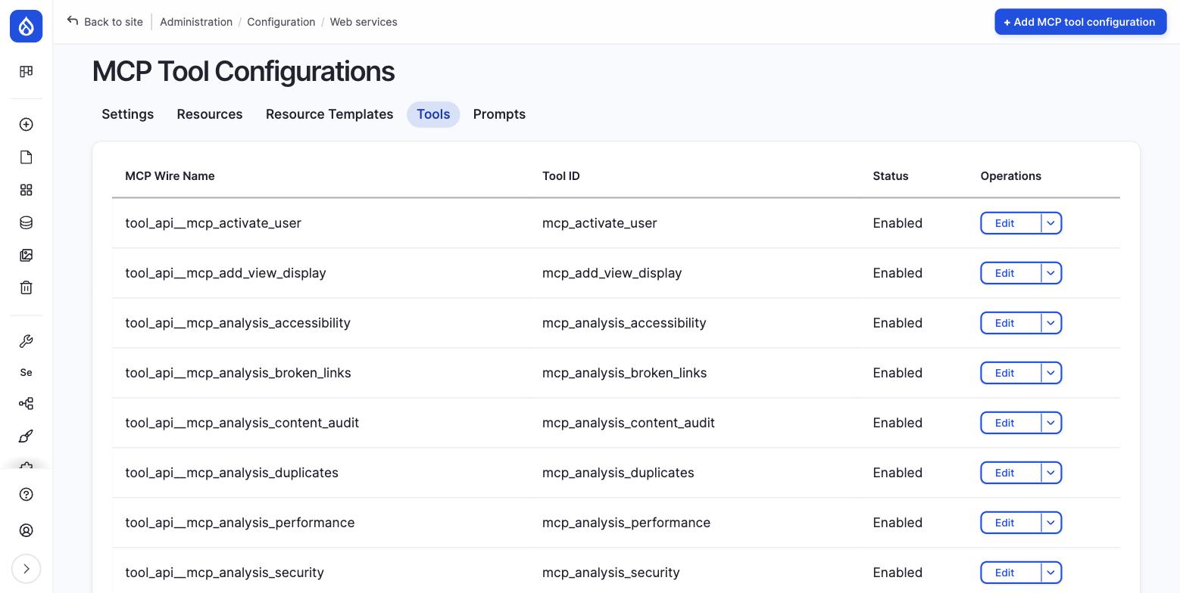Open the Structure four-squares sidebar icon
This screenshot has width=1180, height=593.
tap(26, 190)
